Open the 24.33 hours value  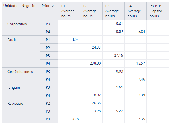point(91,48)
